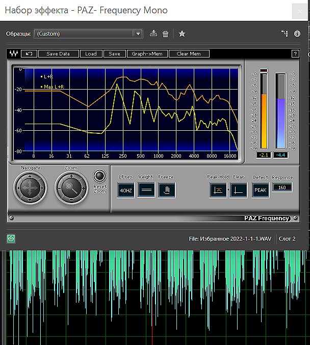Click the Waves logo icon
This screenshot has width=310, height=345.
coord(14,53)
